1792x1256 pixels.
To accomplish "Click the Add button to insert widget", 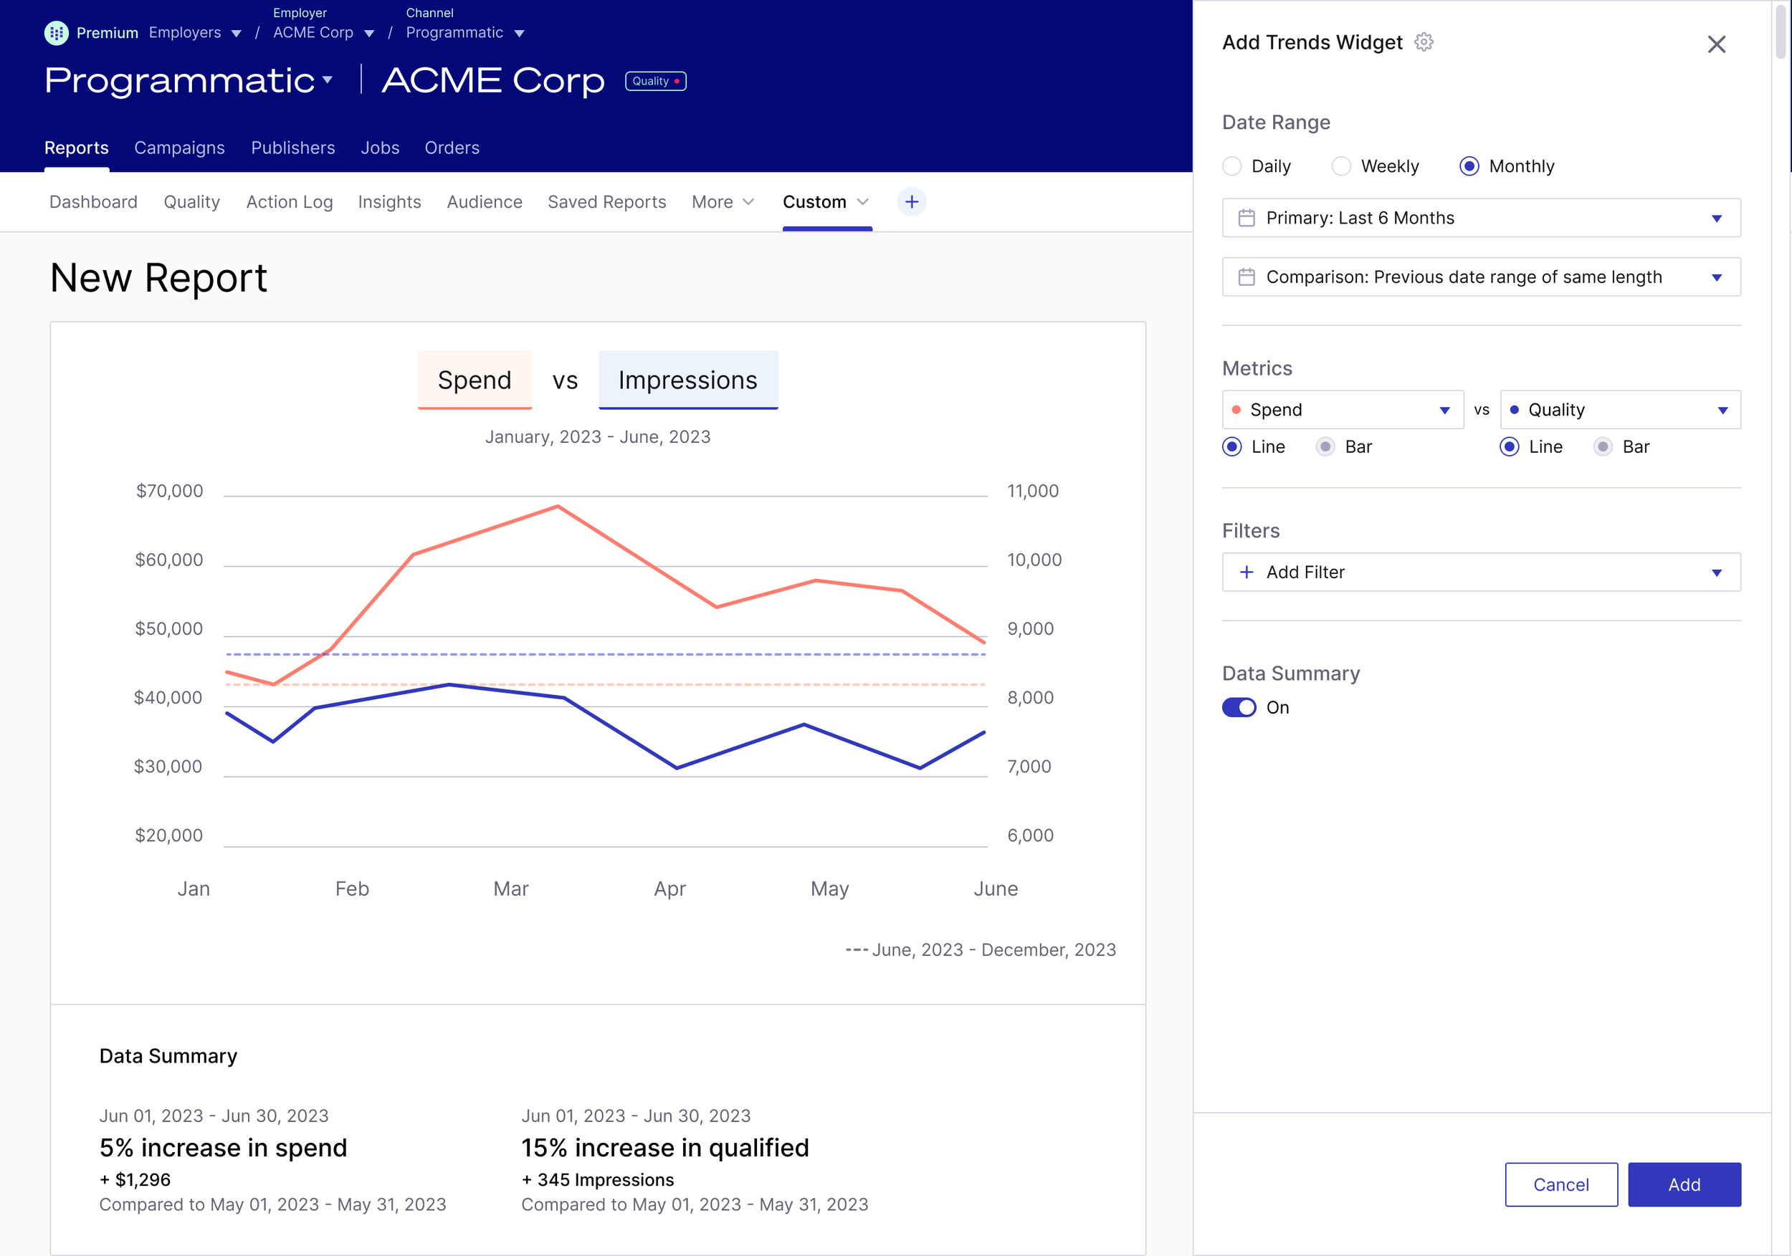I will [1684, 1184].
